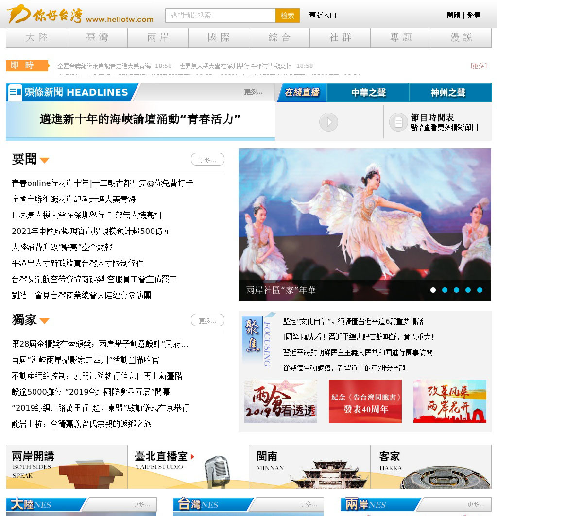Select the third carousel dot
The height and width of the screenshot is (516, 583).
tap(457, 290)
